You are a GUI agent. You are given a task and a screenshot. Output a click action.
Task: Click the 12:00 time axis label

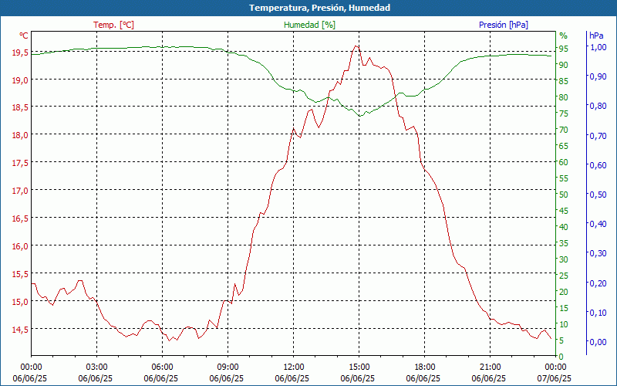pos(294,367)
